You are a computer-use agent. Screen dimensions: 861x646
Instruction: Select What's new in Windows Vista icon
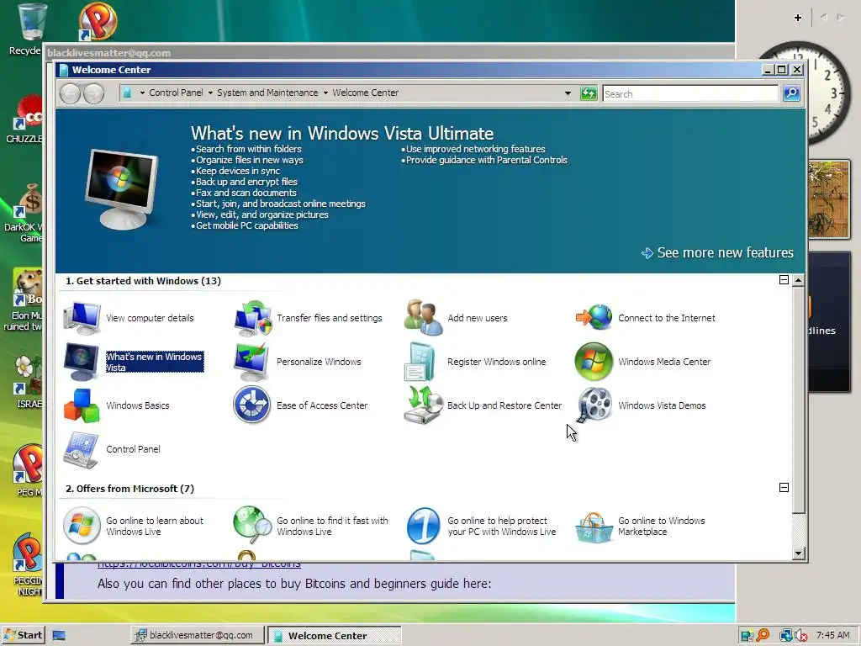[82, 362]
